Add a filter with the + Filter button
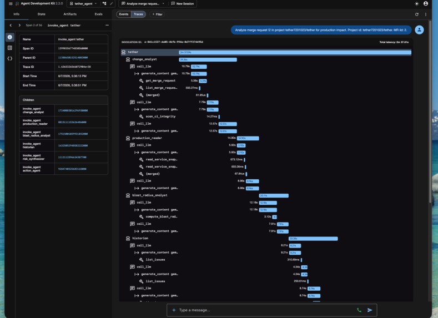438x318 pixels. (x=157, y=14)
